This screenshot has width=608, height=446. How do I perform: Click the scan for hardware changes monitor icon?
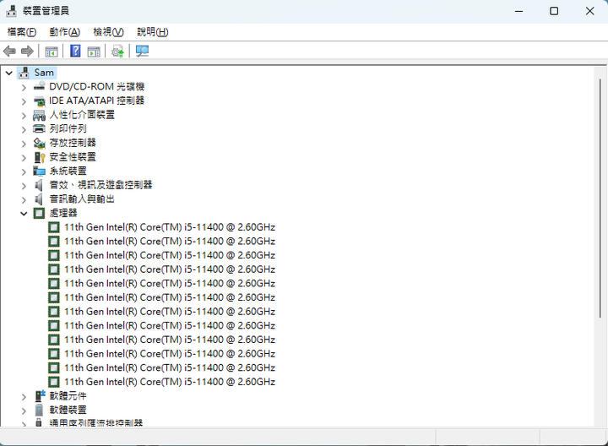pyautogui.click(x=142, y=51)
